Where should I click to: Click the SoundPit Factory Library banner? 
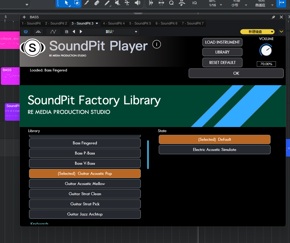click(x=153, y=106)
